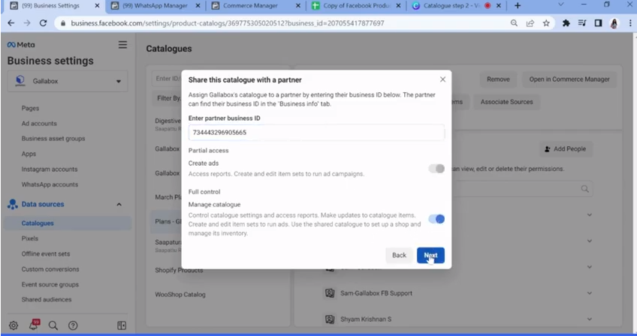Focus the partner business ID field
The width and height of the screenshot is (637, 336).
click(316, 133)
